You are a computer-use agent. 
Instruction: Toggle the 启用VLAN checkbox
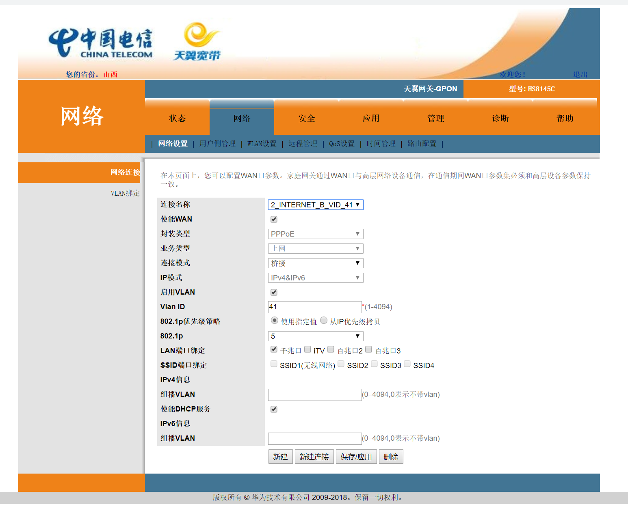[x=274, y=292]
